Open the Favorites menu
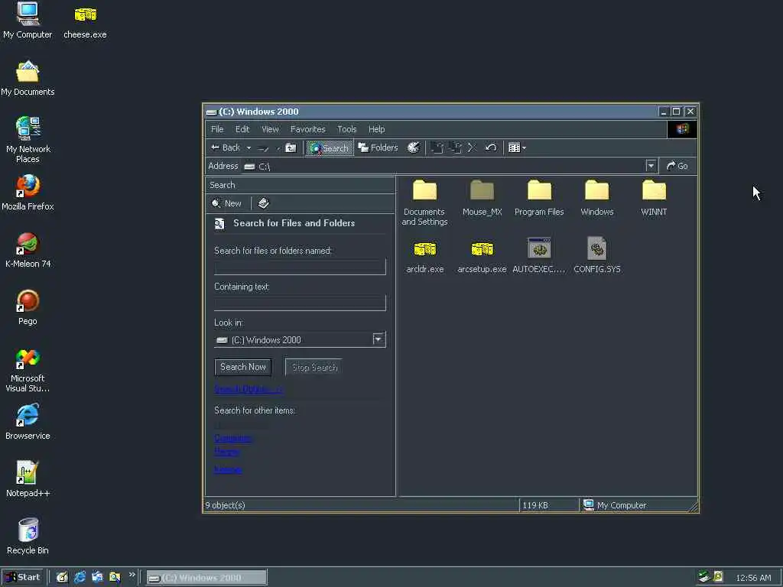 [307, 129]
